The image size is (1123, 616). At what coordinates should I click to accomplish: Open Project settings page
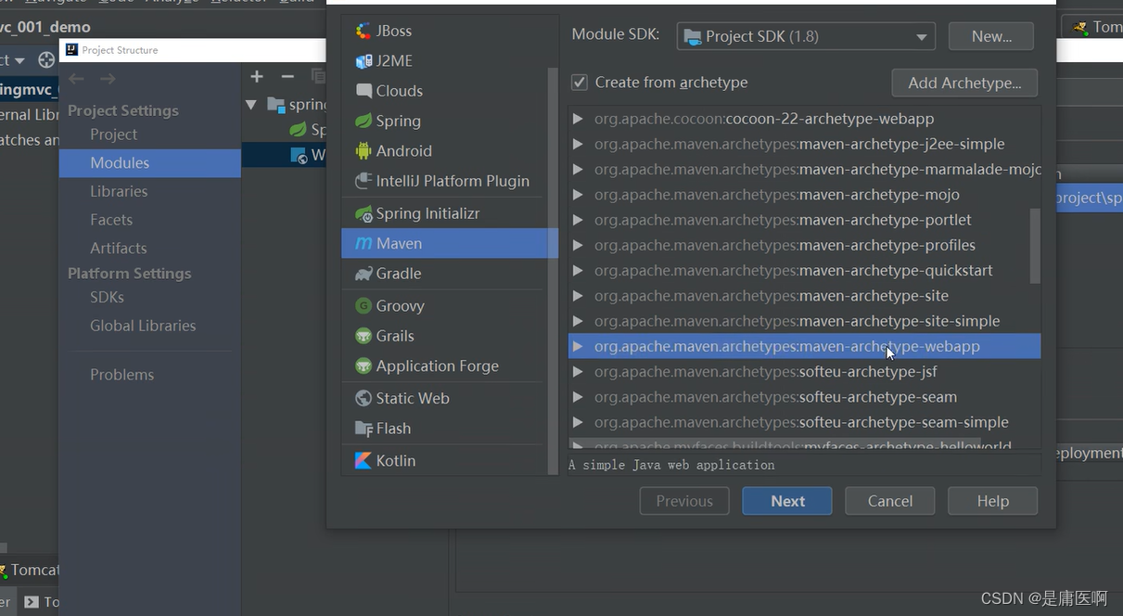tap(113, 135)
